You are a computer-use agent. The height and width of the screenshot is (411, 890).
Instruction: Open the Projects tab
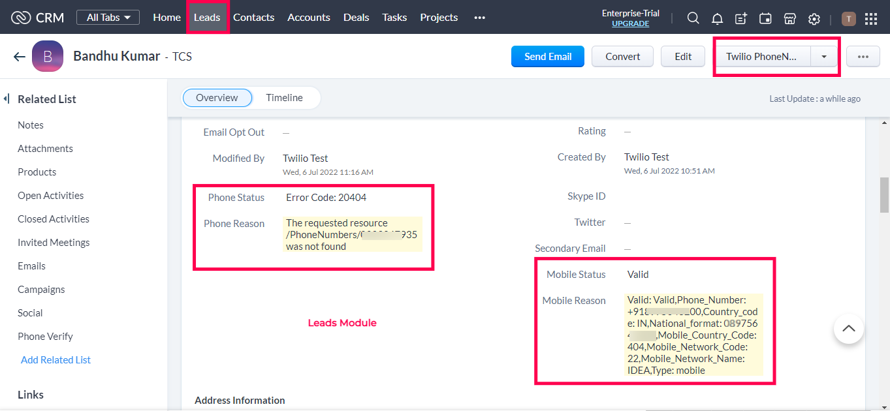point(439,18)
